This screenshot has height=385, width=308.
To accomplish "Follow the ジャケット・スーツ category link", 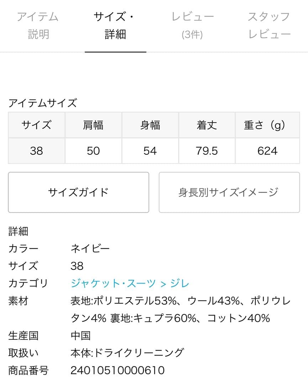I will 114,284.
